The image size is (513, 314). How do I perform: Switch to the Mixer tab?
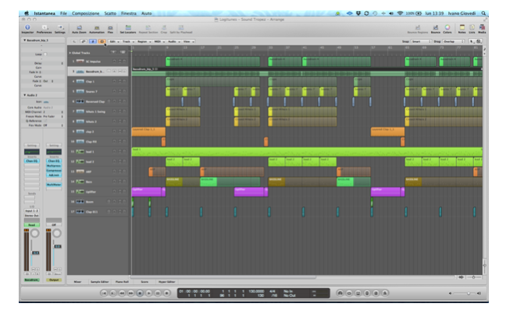pos(77,282)
